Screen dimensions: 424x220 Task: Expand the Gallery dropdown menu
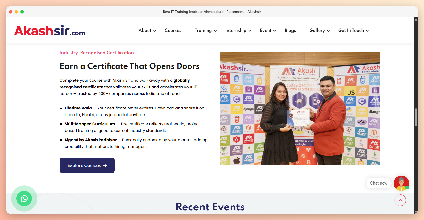pos(320,31)
